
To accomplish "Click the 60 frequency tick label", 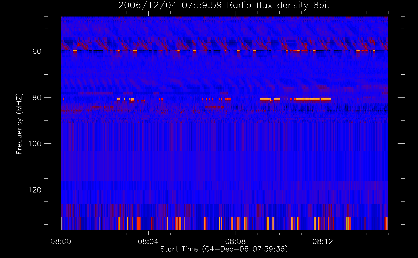I will (x=37, y=51).
